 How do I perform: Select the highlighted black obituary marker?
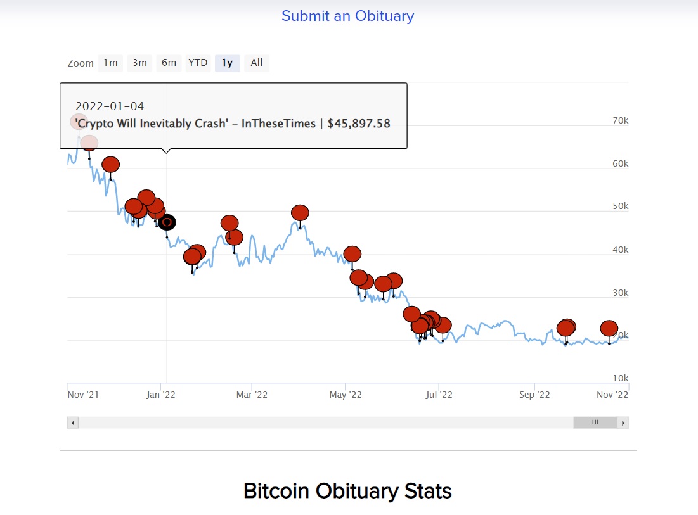click(x=167, y=222)
